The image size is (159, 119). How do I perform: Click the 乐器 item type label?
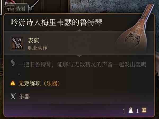(x=24, y=96)
